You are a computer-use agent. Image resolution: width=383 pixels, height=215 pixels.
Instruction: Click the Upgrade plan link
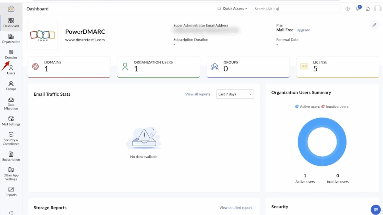303,30
